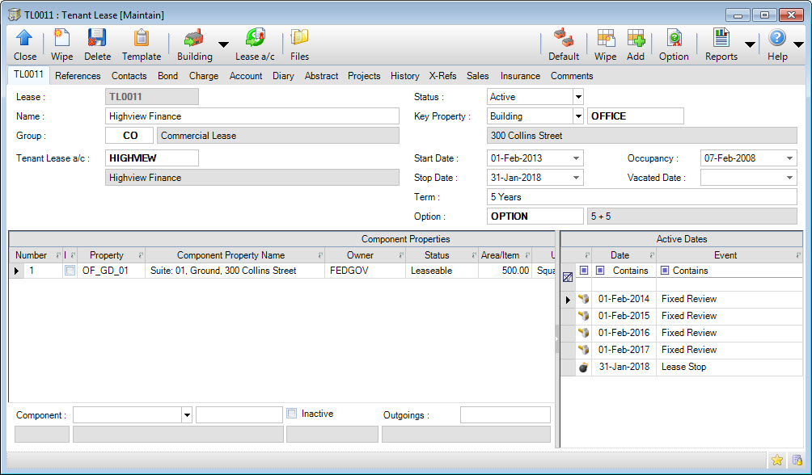This screenshot has width=812, height=475.
Task: Click the icon for 01-Feb-2015 Fixed Review
Action: click(x=584, y=316)
